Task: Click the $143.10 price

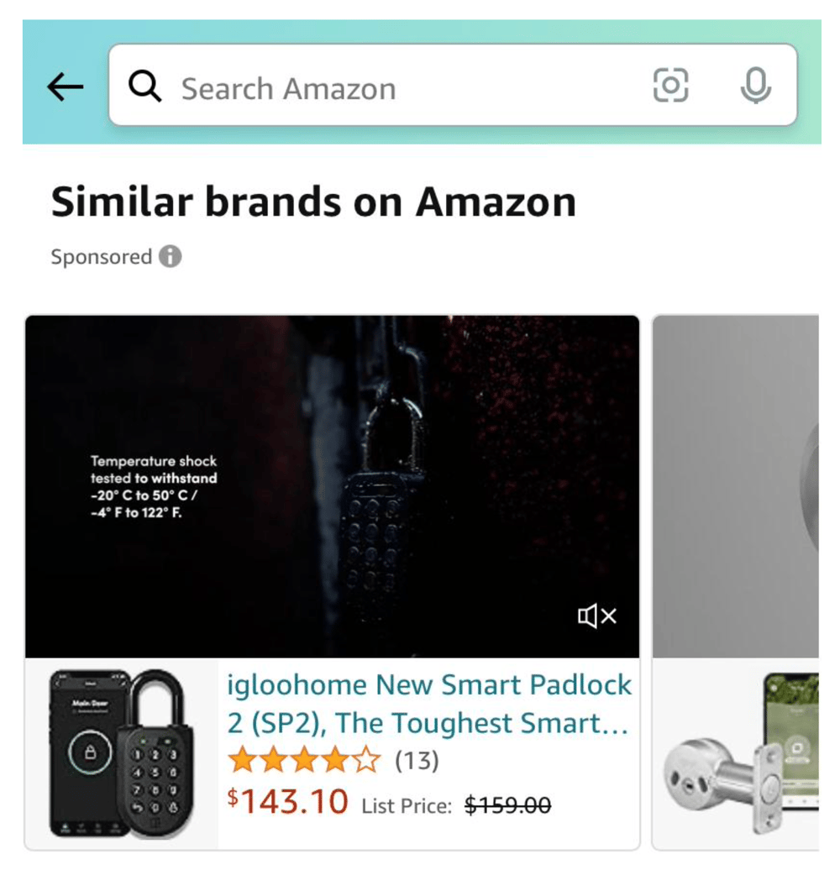Action: [287, 801]
